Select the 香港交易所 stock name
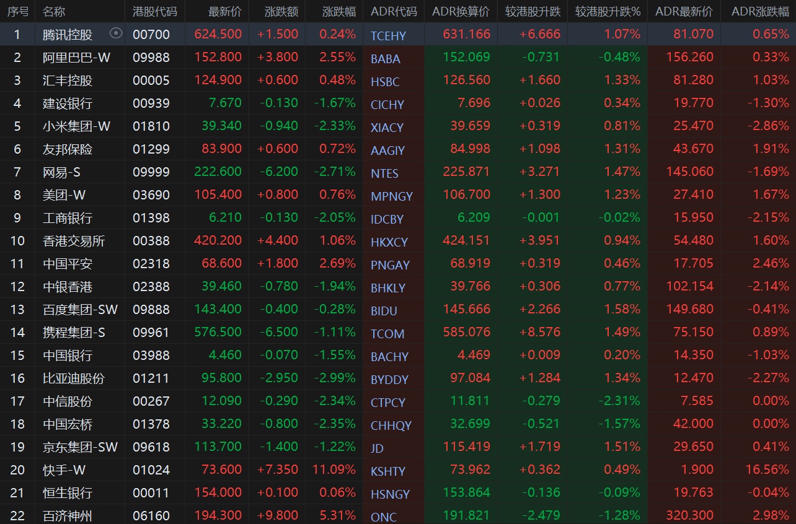Image resolution: width=796 pixels, height=524 pixels. click(x=74, y=241)
